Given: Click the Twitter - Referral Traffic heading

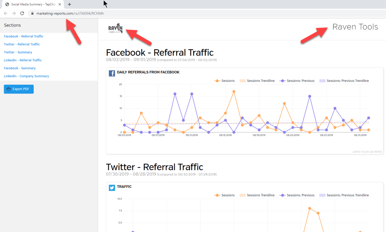Looking at the screenshot, I should pos(155,167).
